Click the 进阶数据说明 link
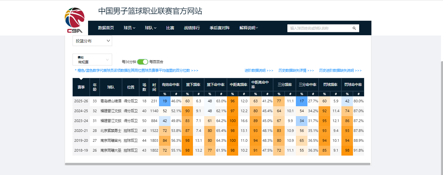Viewport: 443px width, 175px height. (x=259, y=70)
